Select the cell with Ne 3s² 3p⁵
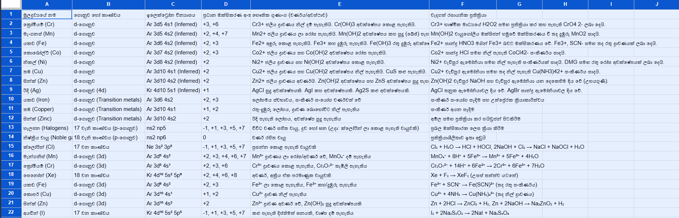 (173, 147)
